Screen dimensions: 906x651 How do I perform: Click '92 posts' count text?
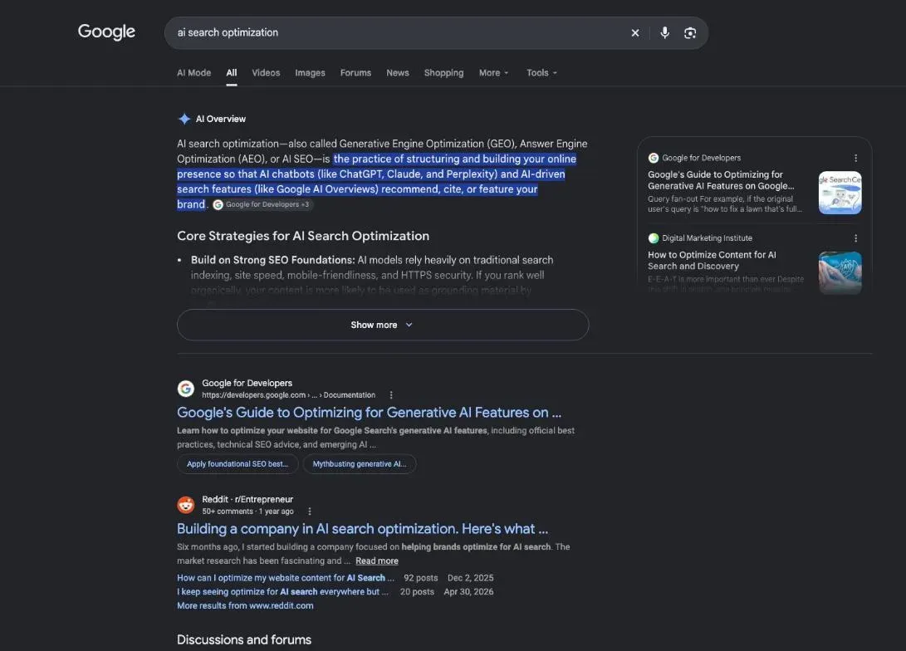(421, 578)
